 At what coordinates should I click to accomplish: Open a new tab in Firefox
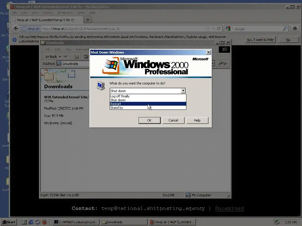(x=88, y=20)
